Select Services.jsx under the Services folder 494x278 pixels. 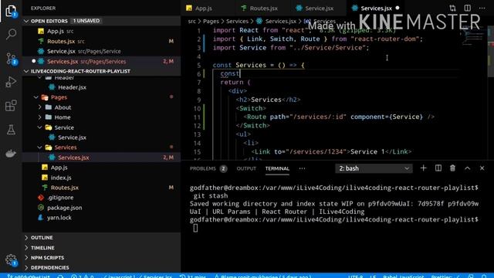click(x=101, y=158)
